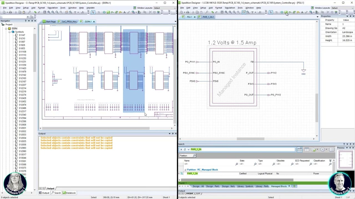Image resolution: width=355 pixels, height=199 pixels.
Task: Open Valydate menu in left window
Action: (90, 8)
